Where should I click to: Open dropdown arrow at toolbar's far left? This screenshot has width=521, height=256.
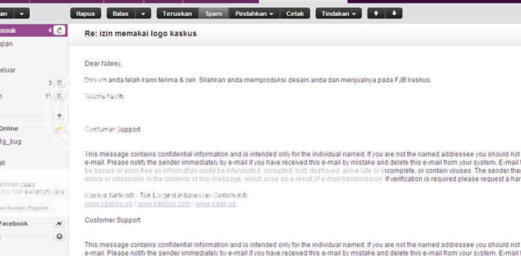tap(22, 13)
